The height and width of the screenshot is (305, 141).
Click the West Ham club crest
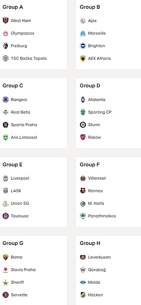(x=5, y=21)
